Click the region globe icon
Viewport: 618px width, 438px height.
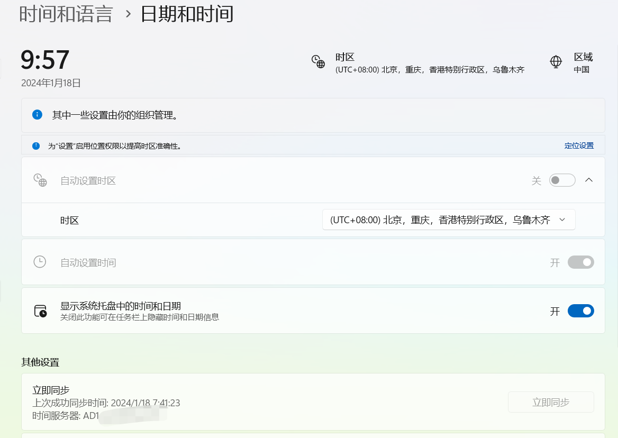click(556, 62)
